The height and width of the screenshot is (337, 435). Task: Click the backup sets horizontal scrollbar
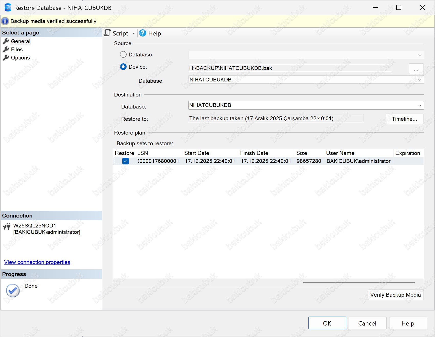[x=359, y=283]
